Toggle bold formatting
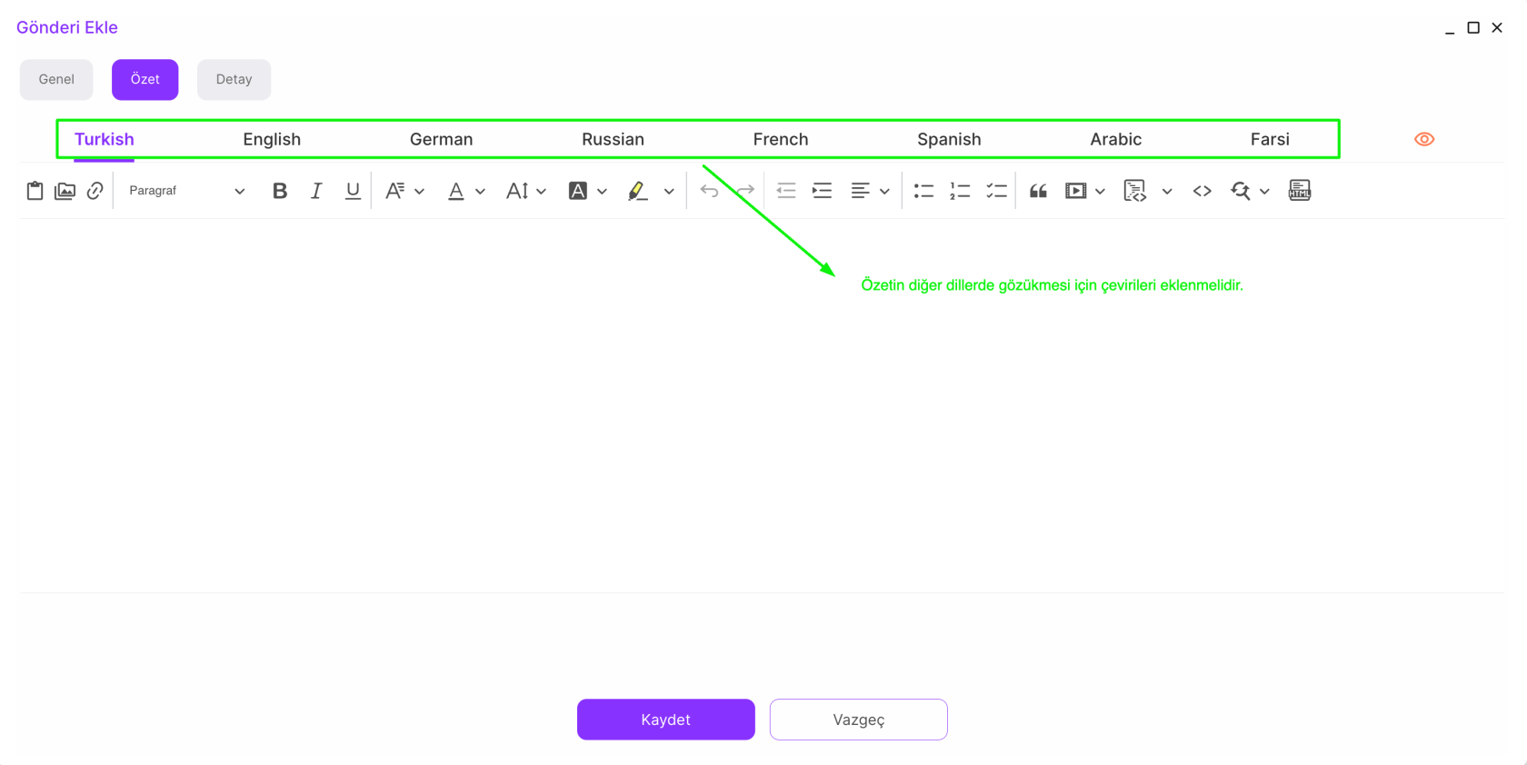 pyautogui.click(x=279, y=191)
